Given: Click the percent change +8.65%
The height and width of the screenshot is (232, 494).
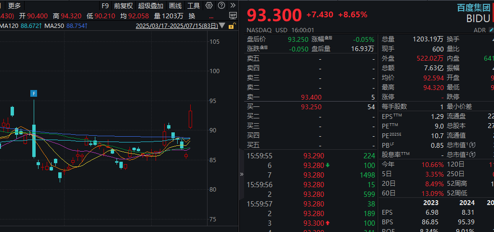Looking at the screenshot, I should point(353,14).
